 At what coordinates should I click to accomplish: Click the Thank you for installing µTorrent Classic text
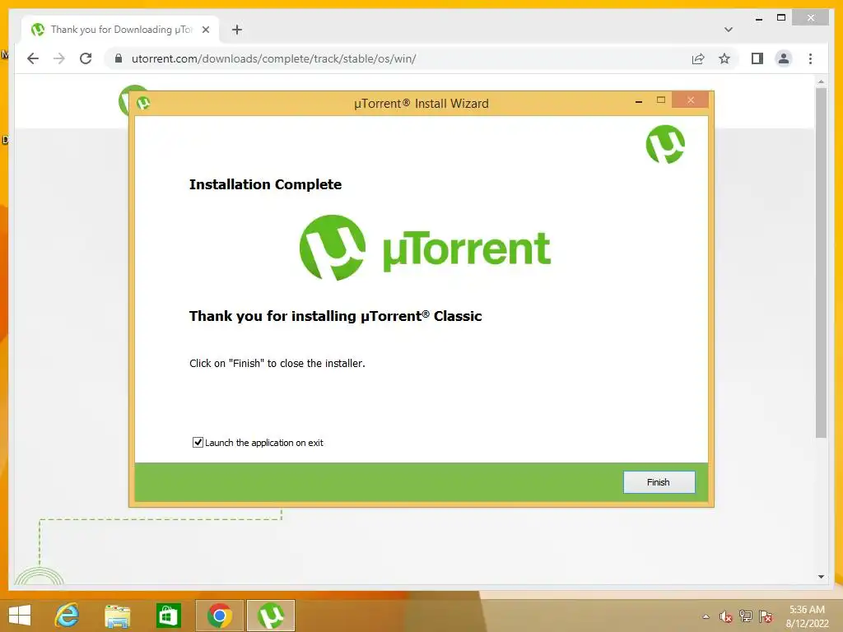(x=336, y=316)
